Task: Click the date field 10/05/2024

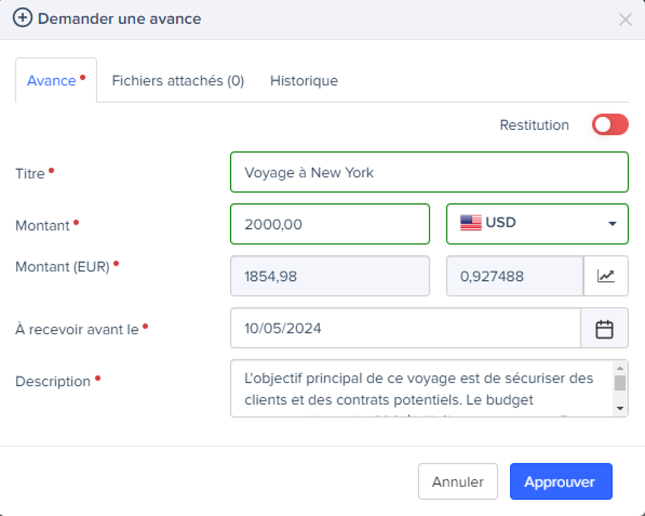Action: (x=406, y=328)
